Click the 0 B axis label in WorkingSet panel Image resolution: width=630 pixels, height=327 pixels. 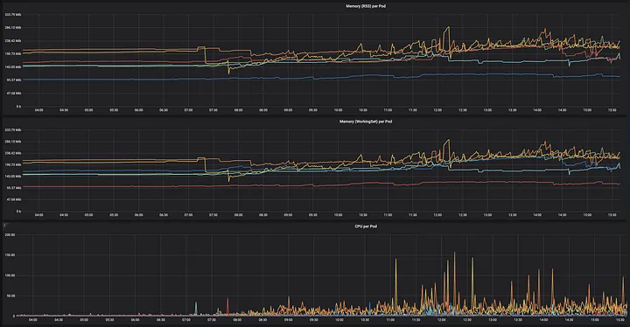point(18,211)
